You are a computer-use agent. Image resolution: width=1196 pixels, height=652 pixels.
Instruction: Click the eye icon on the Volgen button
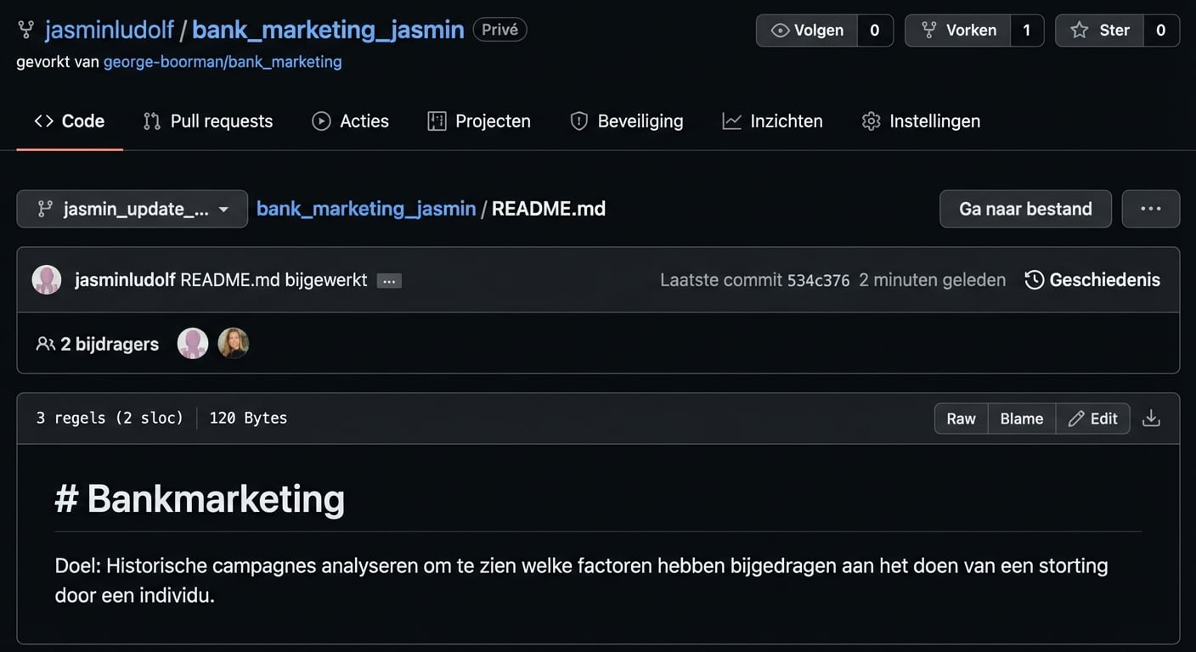coord(780,30)
